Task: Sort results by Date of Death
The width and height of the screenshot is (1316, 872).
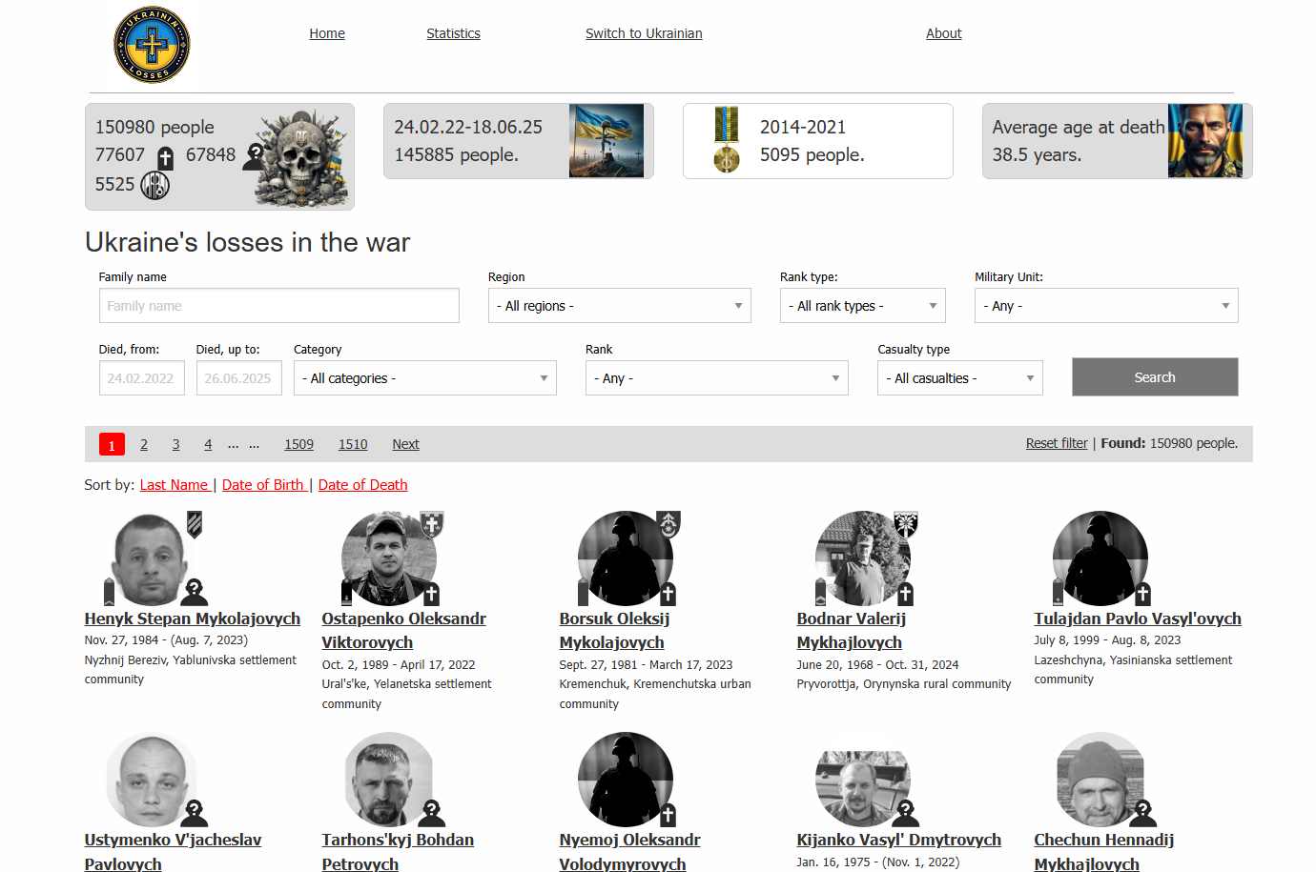Action: click(x=363, y=485)
